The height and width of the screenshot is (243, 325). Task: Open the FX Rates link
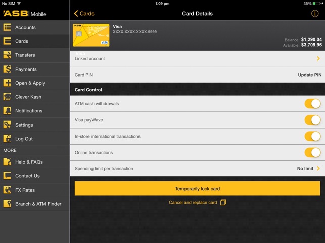pyautogui.click(x=35, y=190)
